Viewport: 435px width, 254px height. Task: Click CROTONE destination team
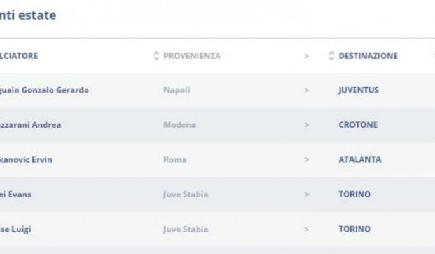tap(358, 125)
